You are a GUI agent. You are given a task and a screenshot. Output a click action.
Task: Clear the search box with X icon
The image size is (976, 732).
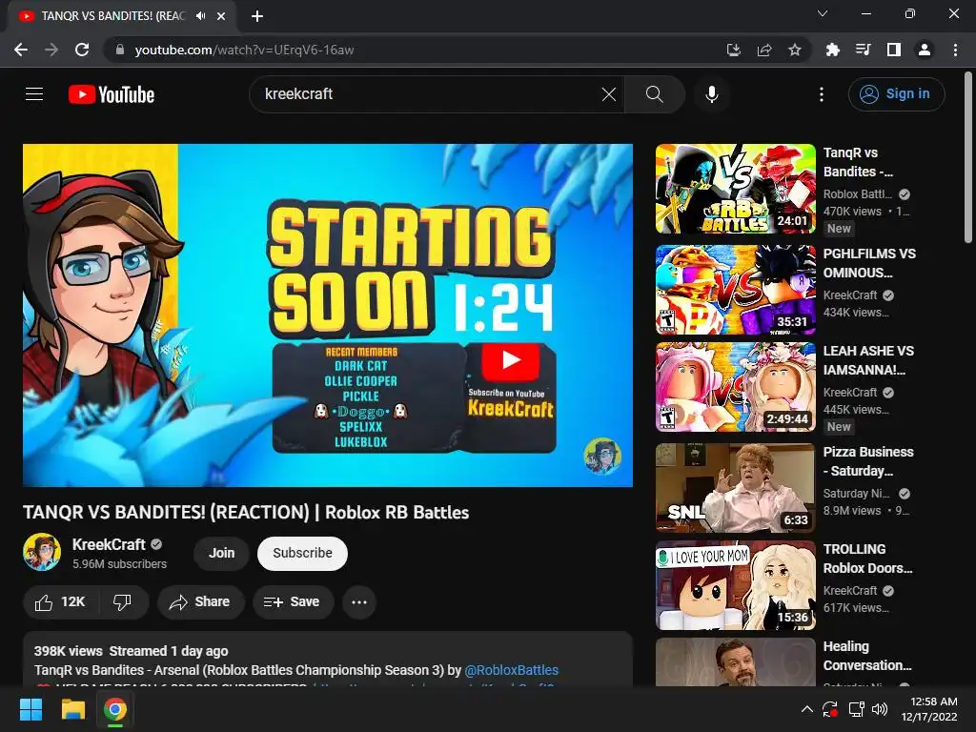click(x=609, y=94)
